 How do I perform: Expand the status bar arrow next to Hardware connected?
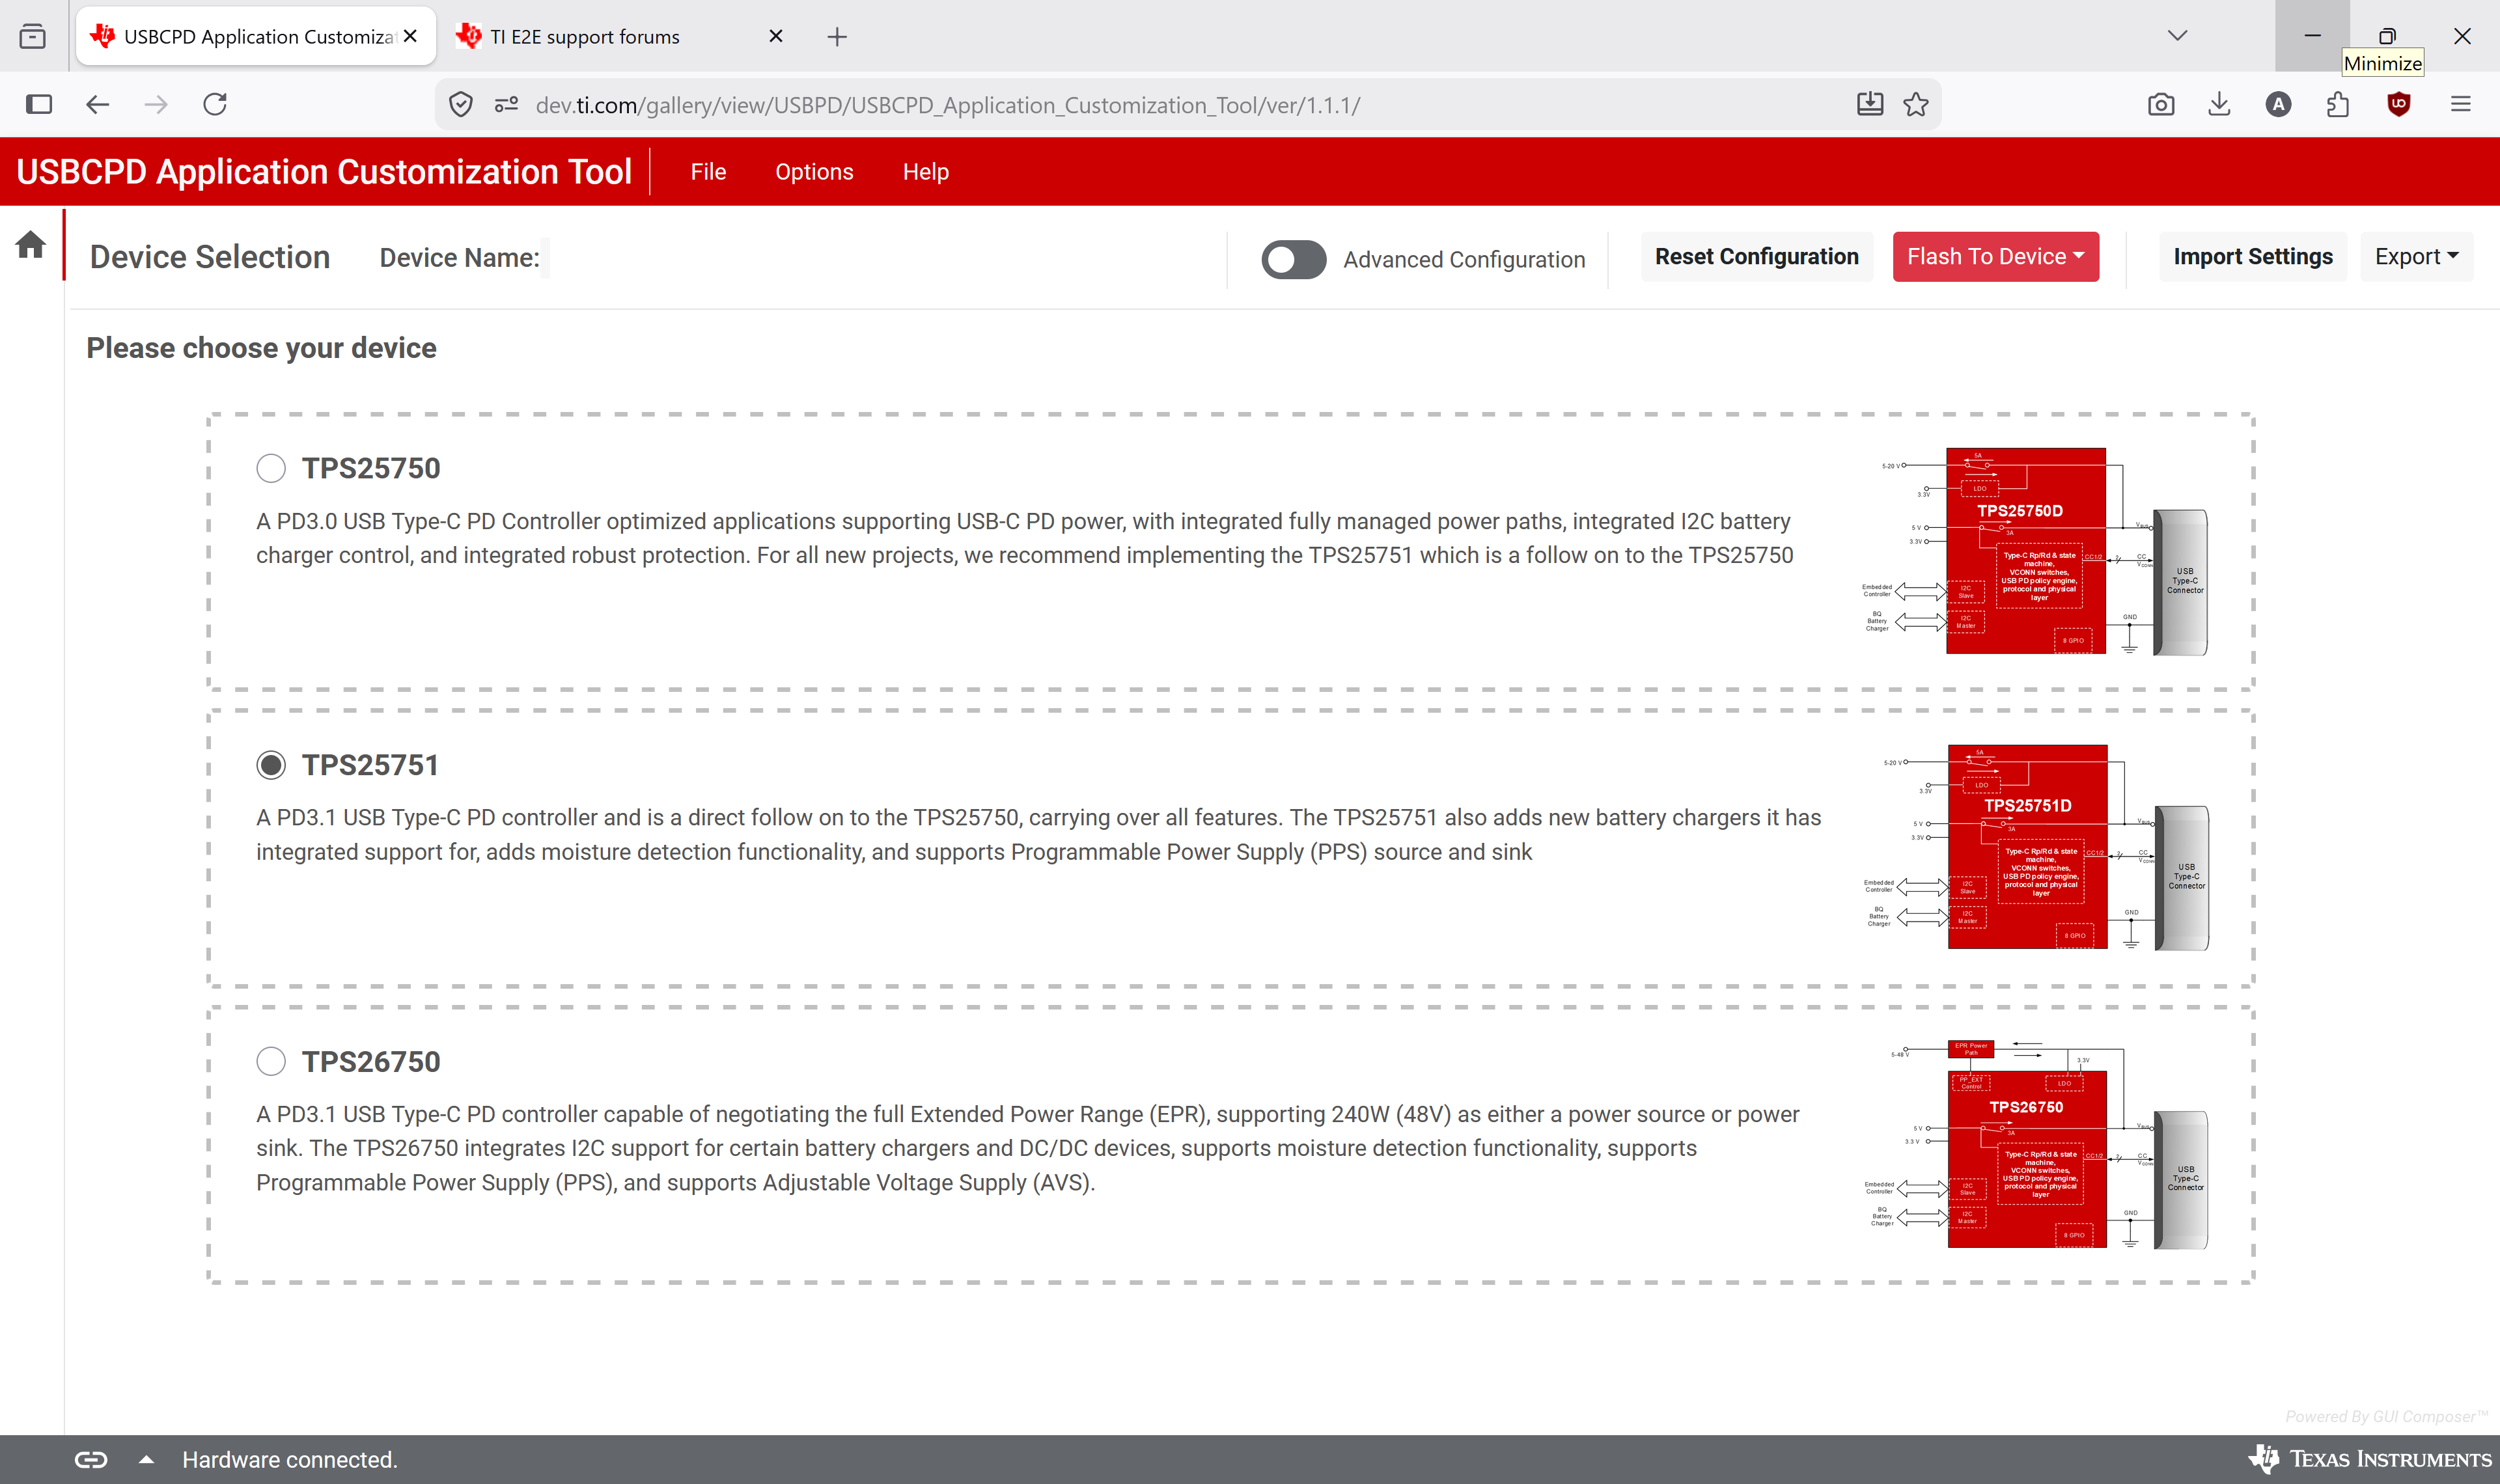[146, 1459]
